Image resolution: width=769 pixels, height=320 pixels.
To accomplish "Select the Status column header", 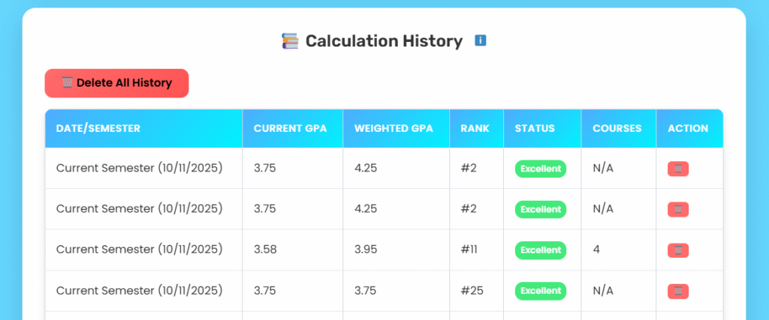I will click(535, 128).
